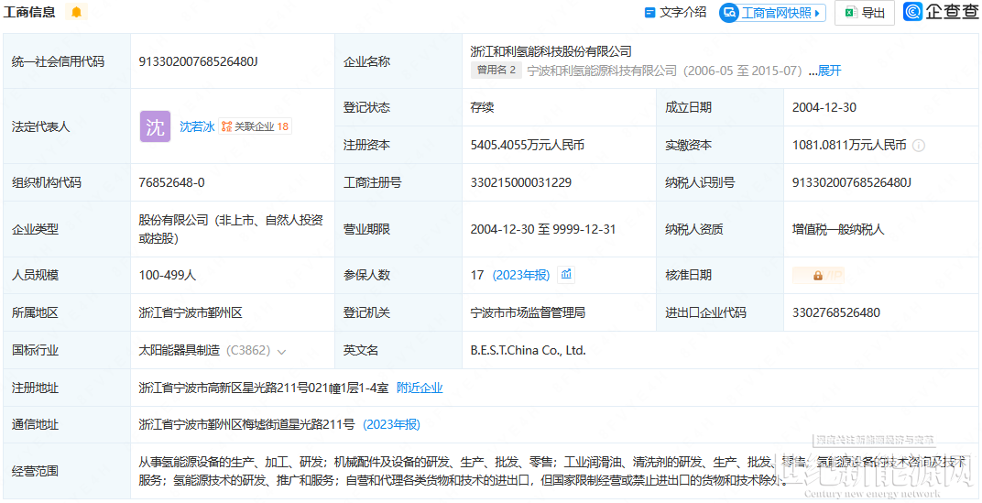Click 附近企业 nearby companies link
The height and width of the screenshot is (503, 982).
[x=420, y=388]
